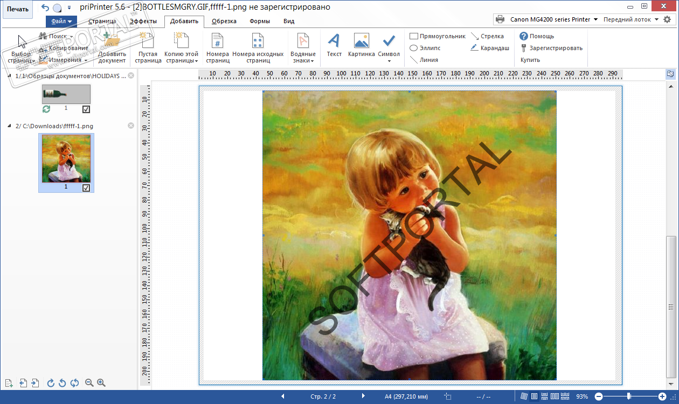Insert a Пустая страница
The height and width of the screenshot is (404, 679).
[x=148, y=47]
